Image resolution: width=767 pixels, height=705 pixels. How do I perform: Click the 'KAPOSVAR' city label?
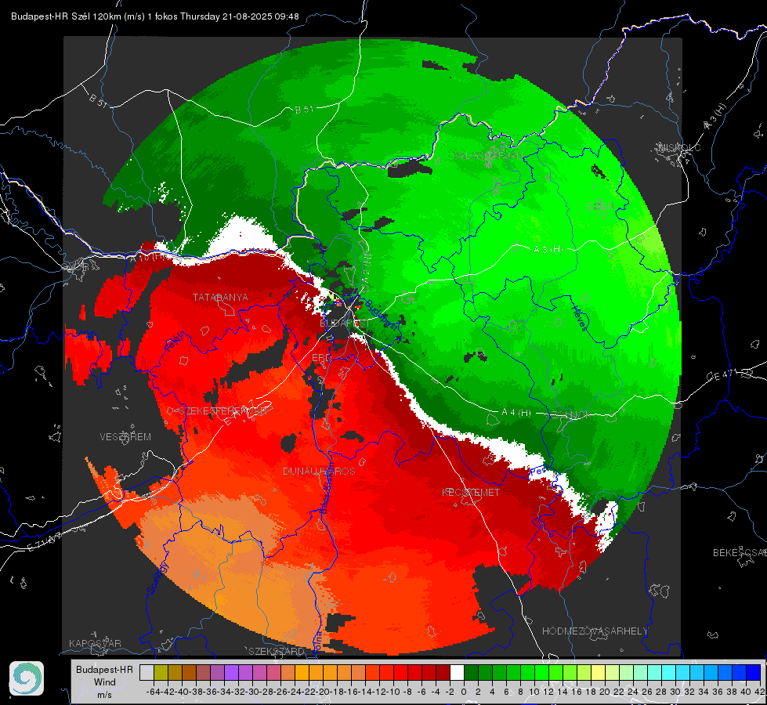tap(95, 643)
